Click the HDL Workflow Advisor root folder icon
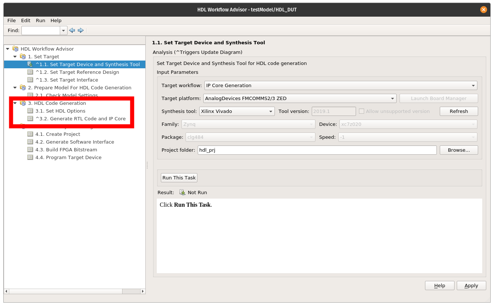Image resolution: width=494 pixels, height=306 pixels. [x=15, y=49]
